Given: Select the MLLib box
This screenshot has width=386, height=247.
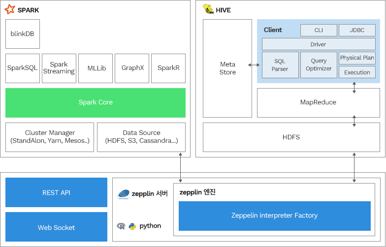Looking at the screenshot, I should point(96,68).
